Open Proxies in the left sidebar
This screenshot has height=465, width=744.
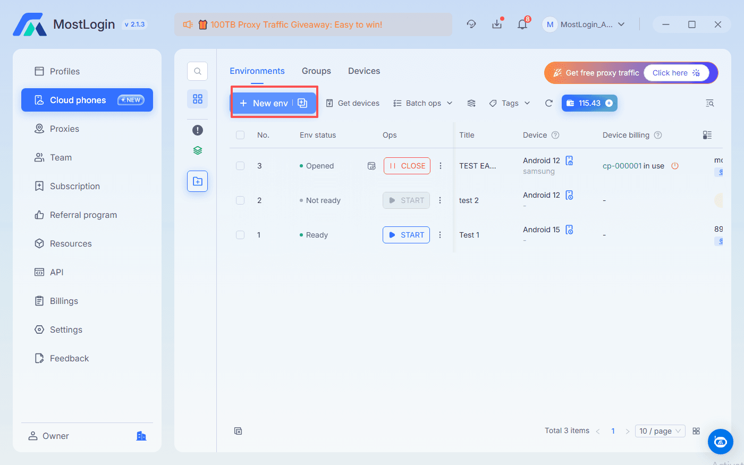pos(64,129)
